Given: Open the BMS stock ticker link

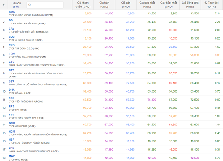Looking at the screenshot, I should (12, 12).
